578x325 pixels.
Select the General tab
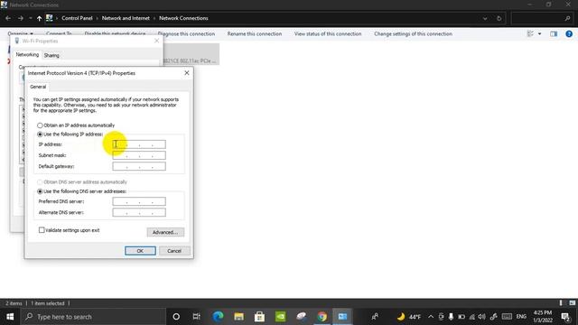(x=38, y=87)
